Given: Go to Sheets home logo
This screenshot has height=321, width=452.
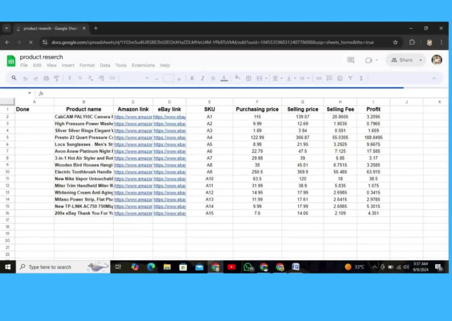Looking at the screenshot, I should tap(11, 61).
